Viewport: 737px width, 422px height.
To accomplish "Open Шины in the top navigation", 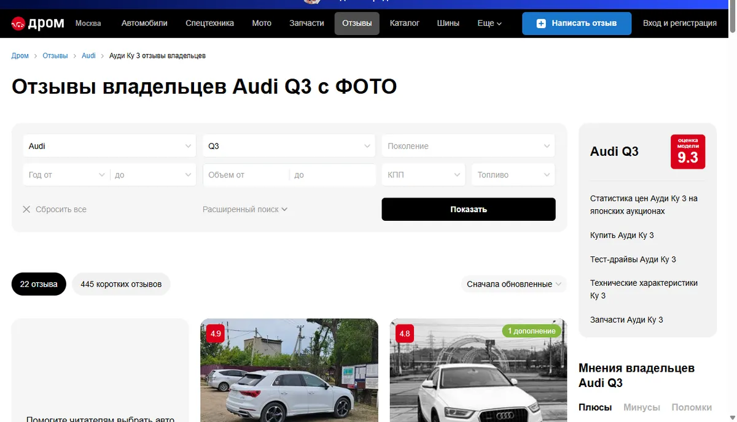I will click(x=448, y=23).
